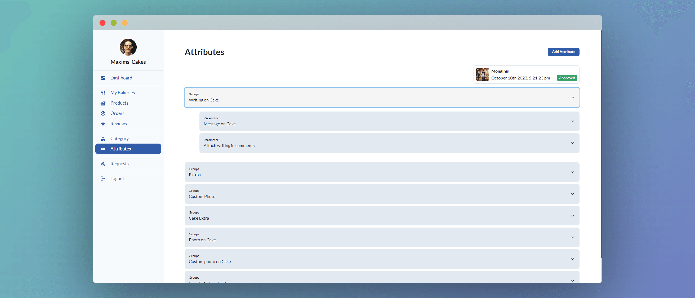Expand the Extras group
Screen dimensions: 695x298
[572, 172]
